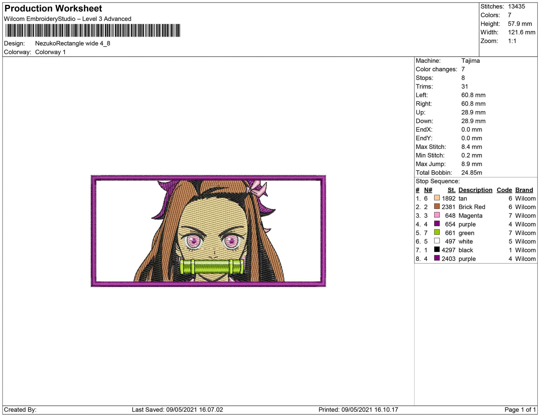
Task: Select stitch count '2381' in stop sequence
Action: (x=448, y=207)
